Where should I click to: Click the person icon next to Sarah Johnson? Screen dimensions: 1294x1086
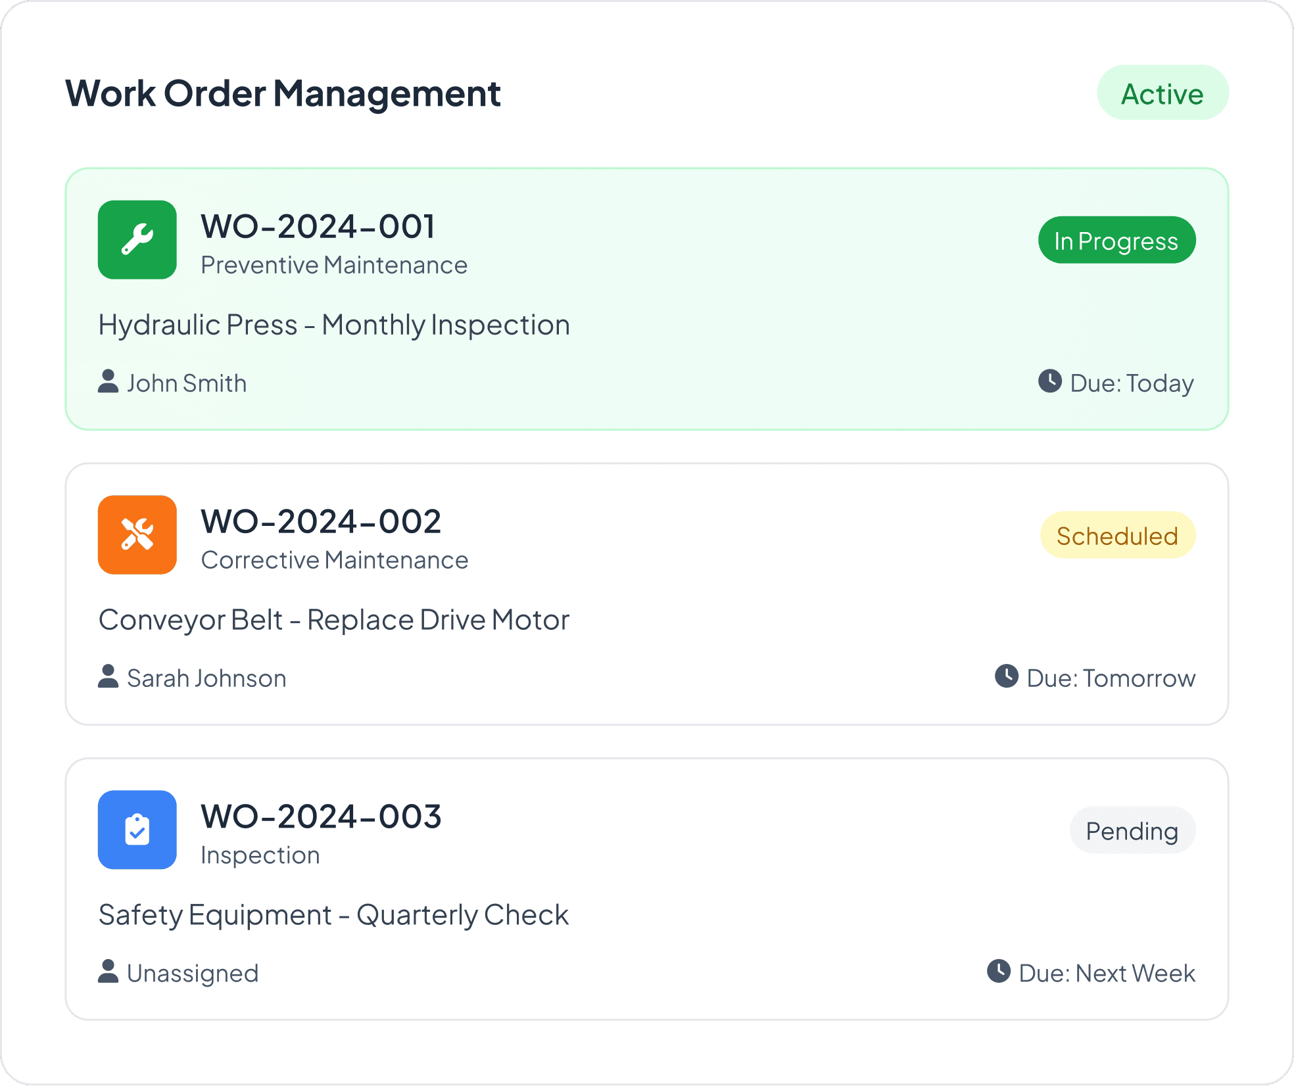point(107,676)
